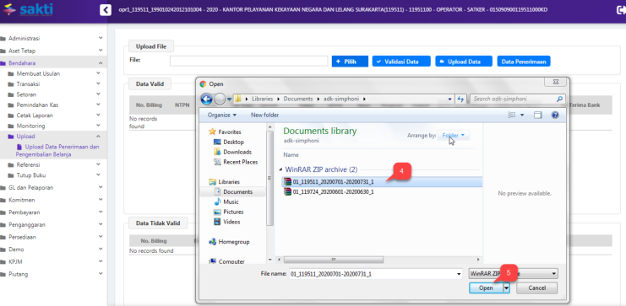The image size is (626, 306).
Task: Click the horizontal scrollbar in the file list
Action: pyautogui.click(x=331, y=260)
